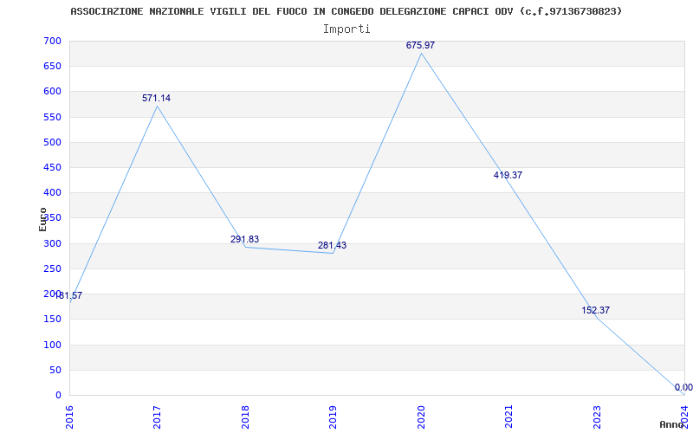The image size is (693, 433).
Task: Click the 2019 x-axis label
Action: (x=333, y=417)
